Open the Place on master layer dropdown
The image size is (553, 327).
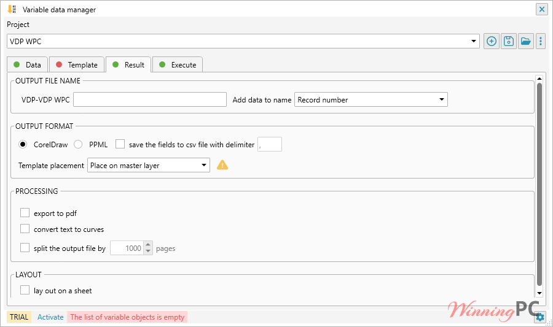[204, 165]
